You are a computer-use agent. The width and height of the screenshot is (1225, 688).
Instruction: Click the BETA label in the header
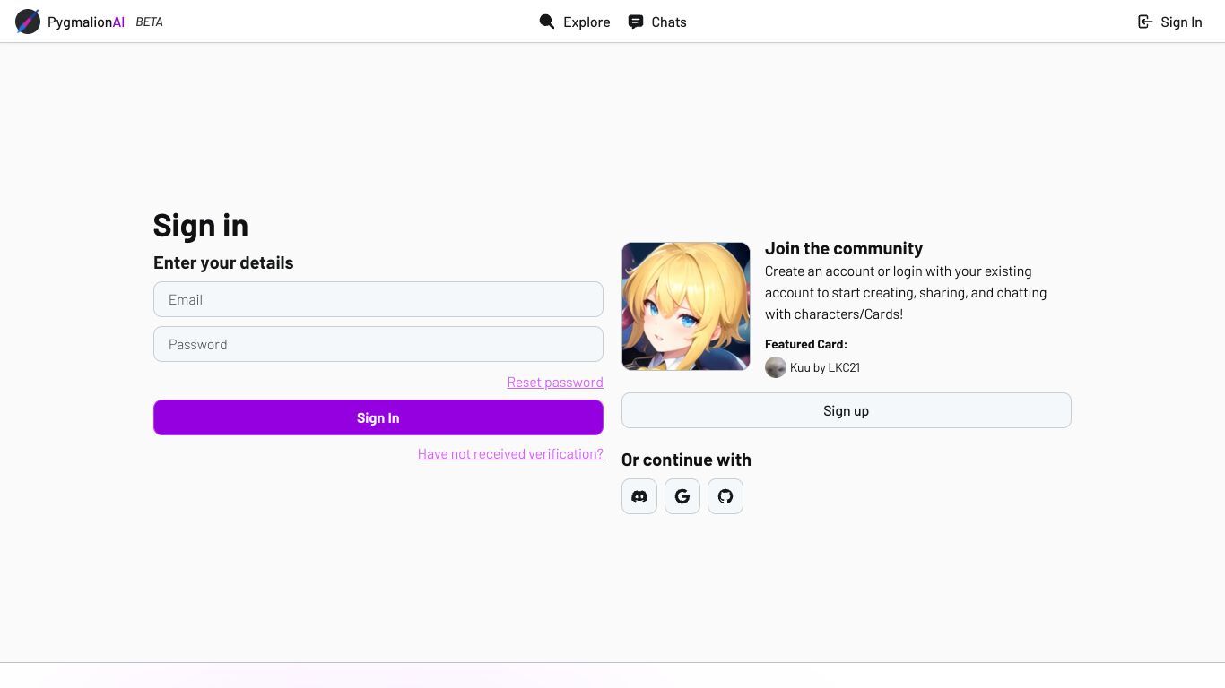pyautogui.click(x=150, y=21)
